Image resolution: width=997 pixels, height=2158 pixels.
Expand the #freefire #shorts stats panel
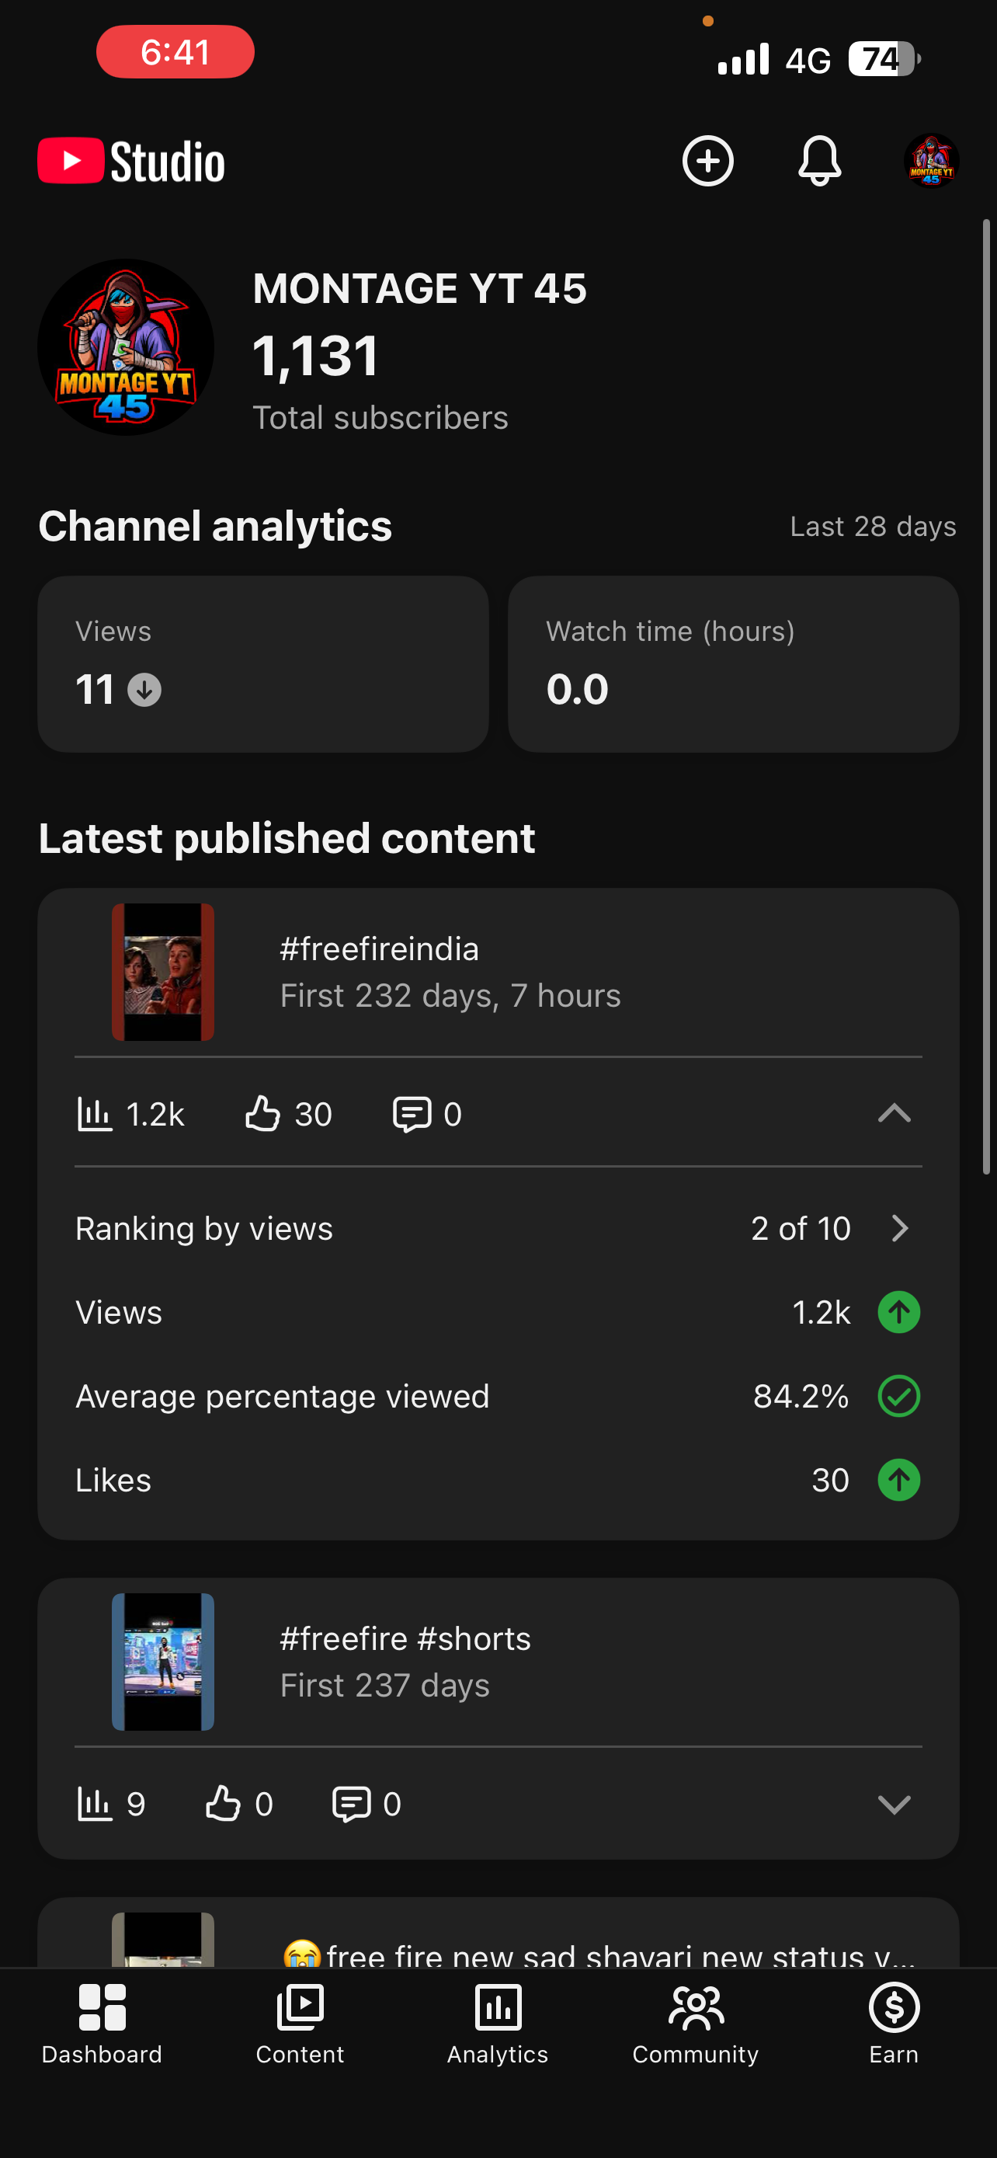894,1804
